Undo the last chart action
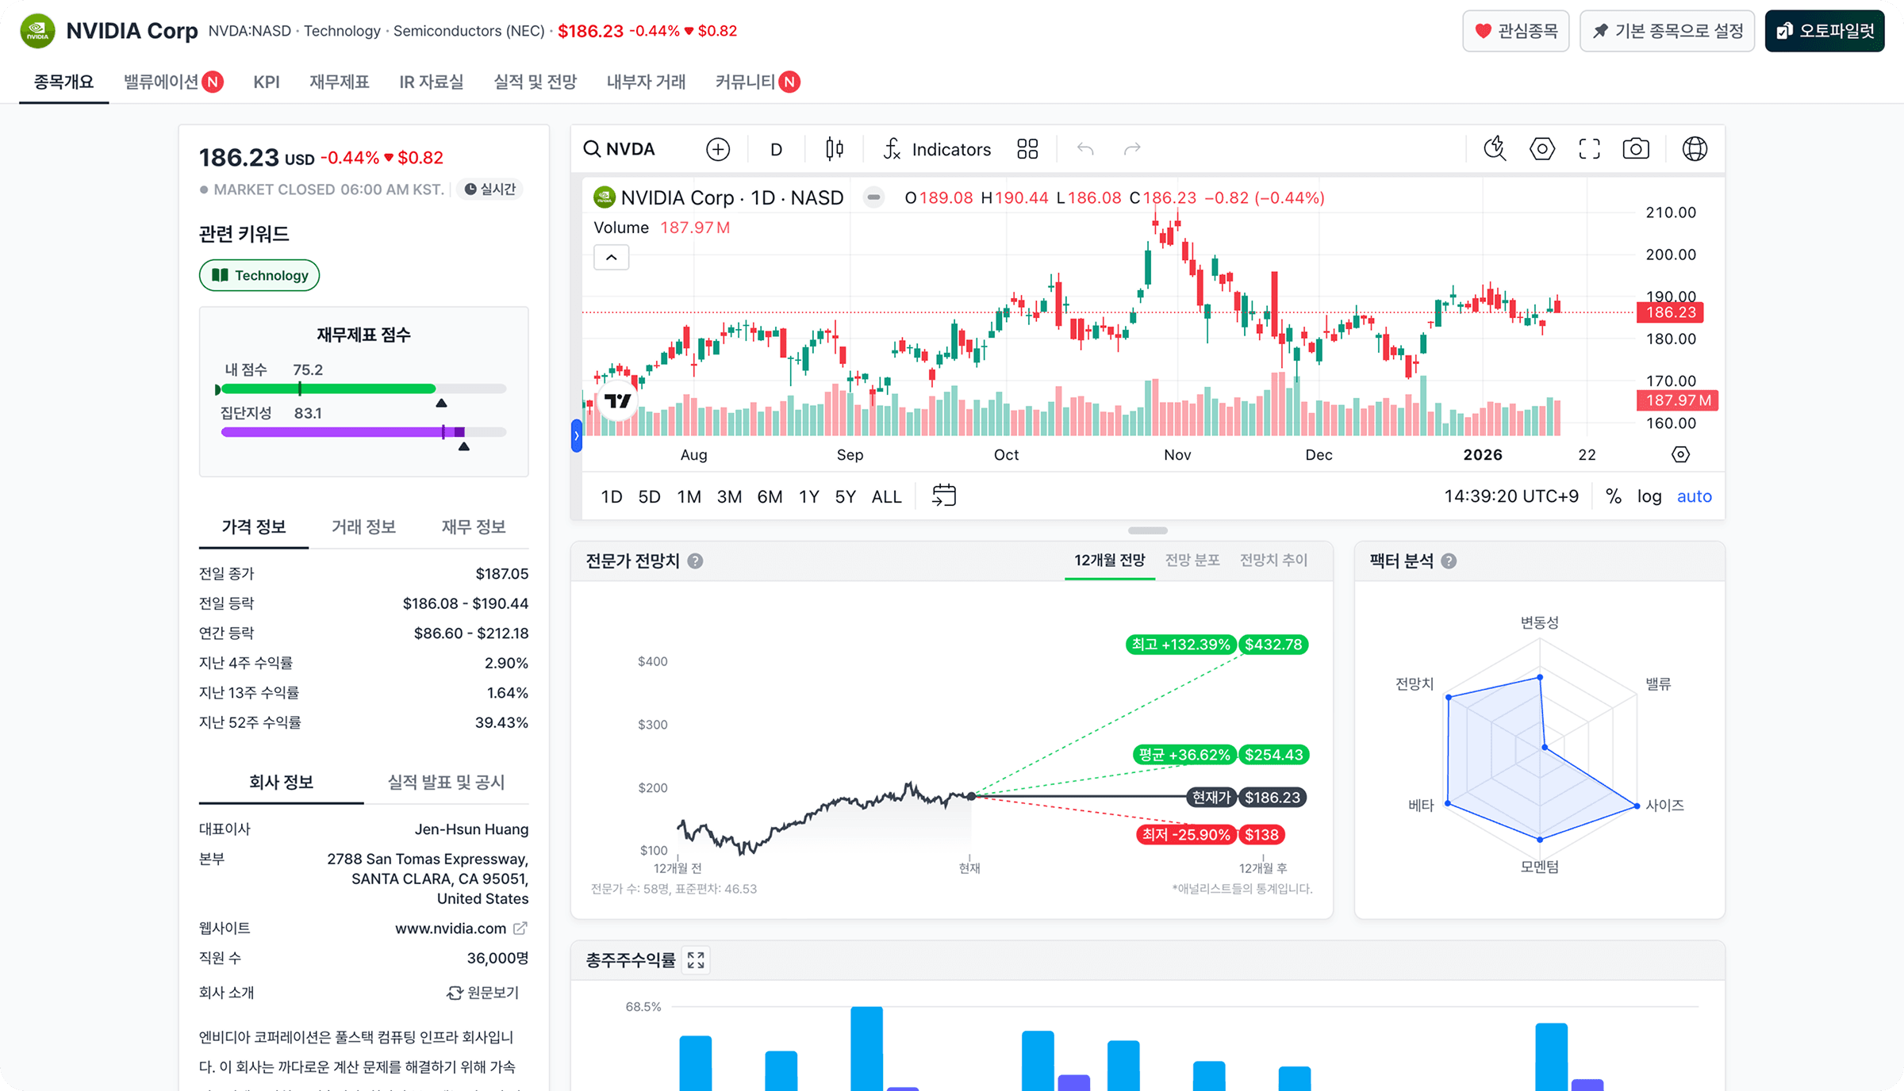Image resolution: width=1904 pixels, height=1091 pixels. [x=1085, y=149]
